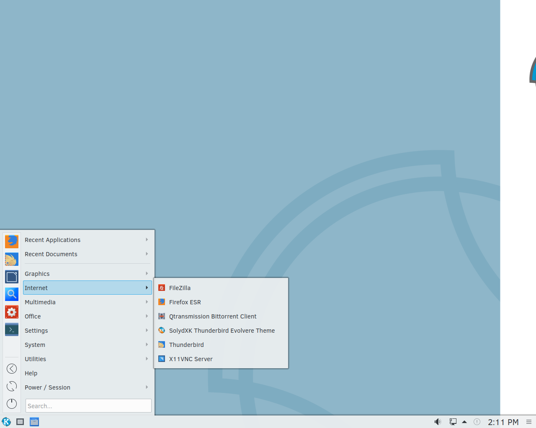Launch Firefox from the favorites sidebar
Screen dimensions: 536x428
12,241
